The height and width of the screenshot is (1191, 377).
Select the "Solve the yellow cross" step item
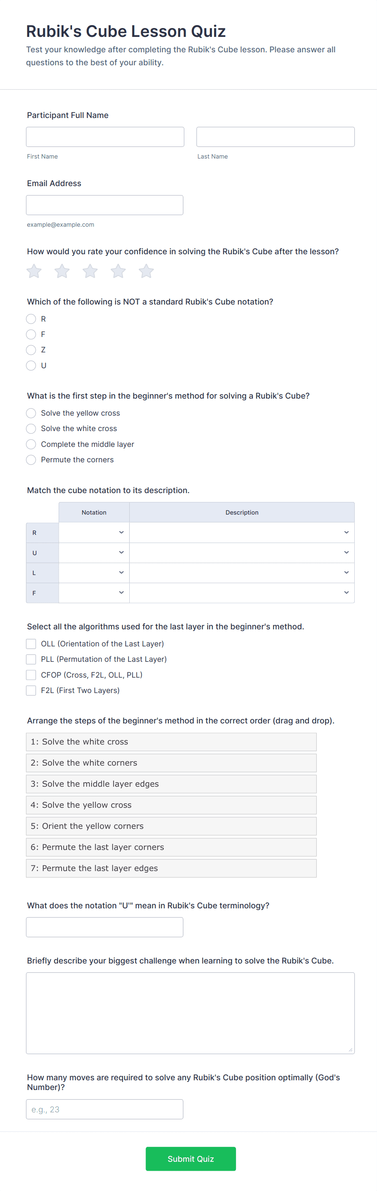pos(171,805)
